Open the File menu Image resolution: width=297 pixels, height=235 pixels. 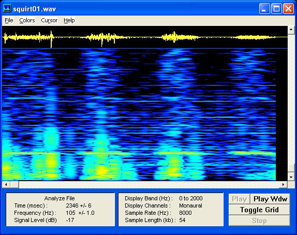tap(9, 20)
